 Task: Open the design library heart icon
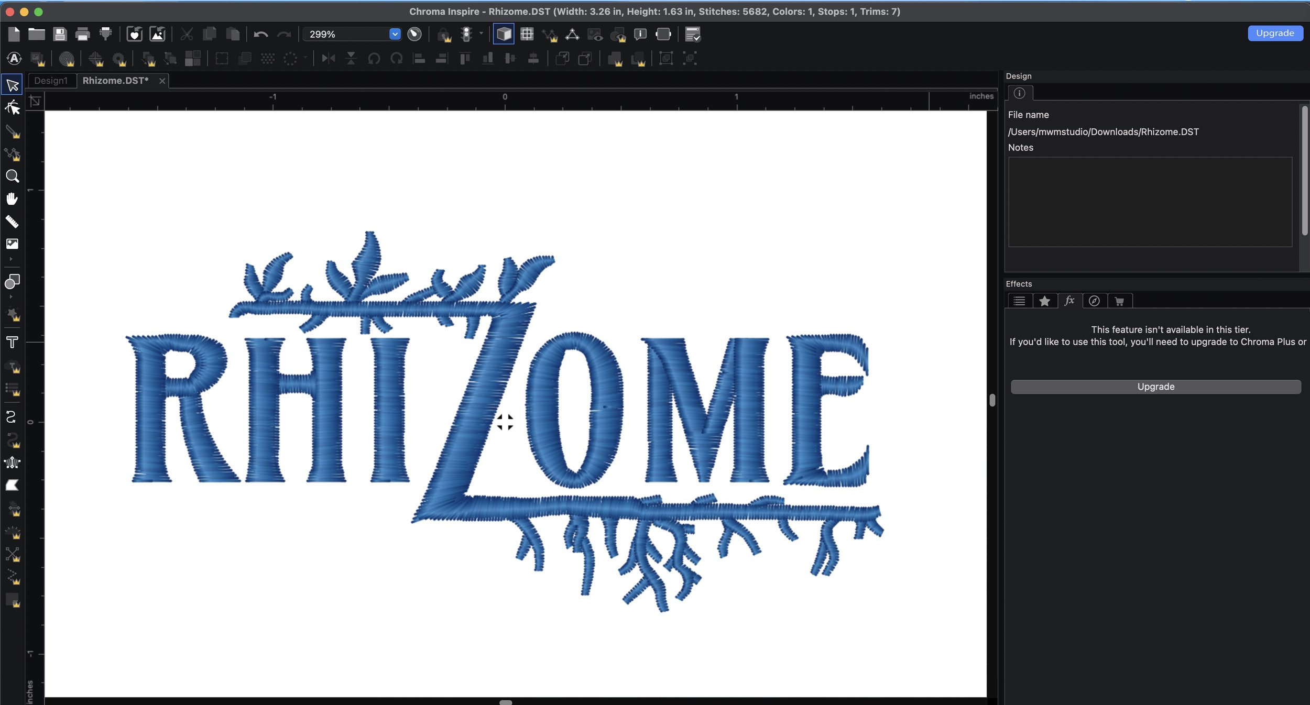click(x=135, y=34)
